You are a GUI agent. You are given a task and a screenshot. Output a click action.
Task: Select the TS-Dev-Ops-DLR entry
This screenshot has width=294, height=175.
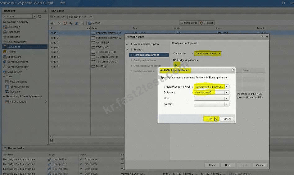tap(106, 52)
